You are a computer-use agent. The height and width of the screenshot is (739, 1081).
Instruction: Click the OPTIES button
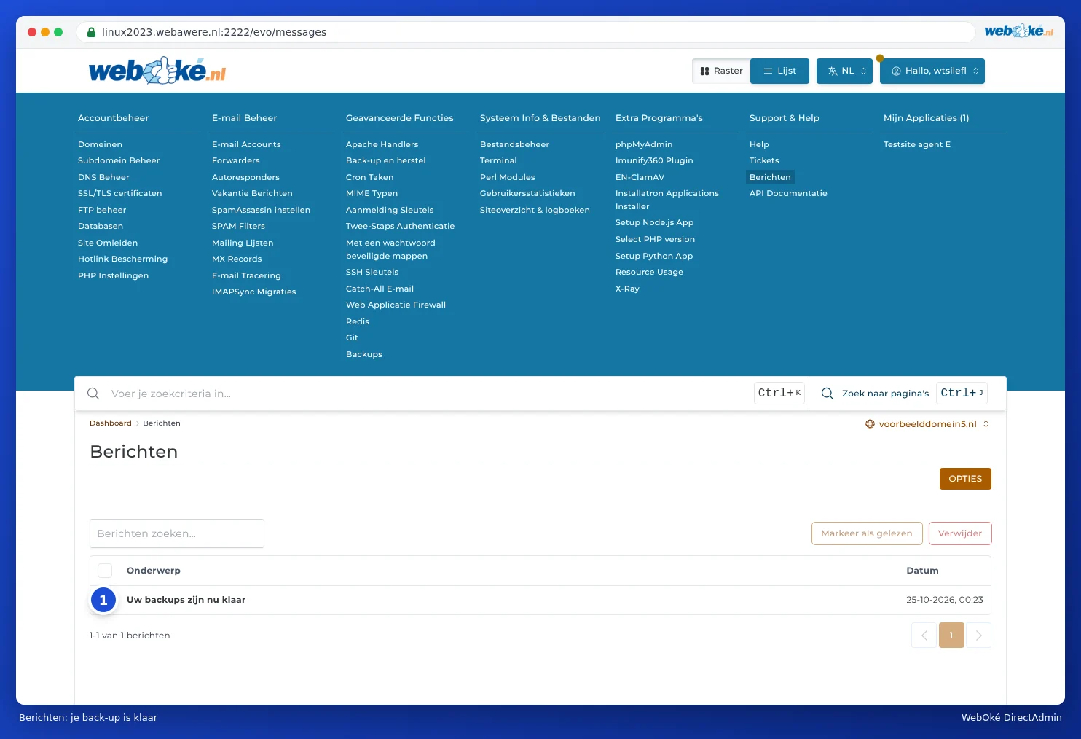pyautogui.click(x=965, y=479)
